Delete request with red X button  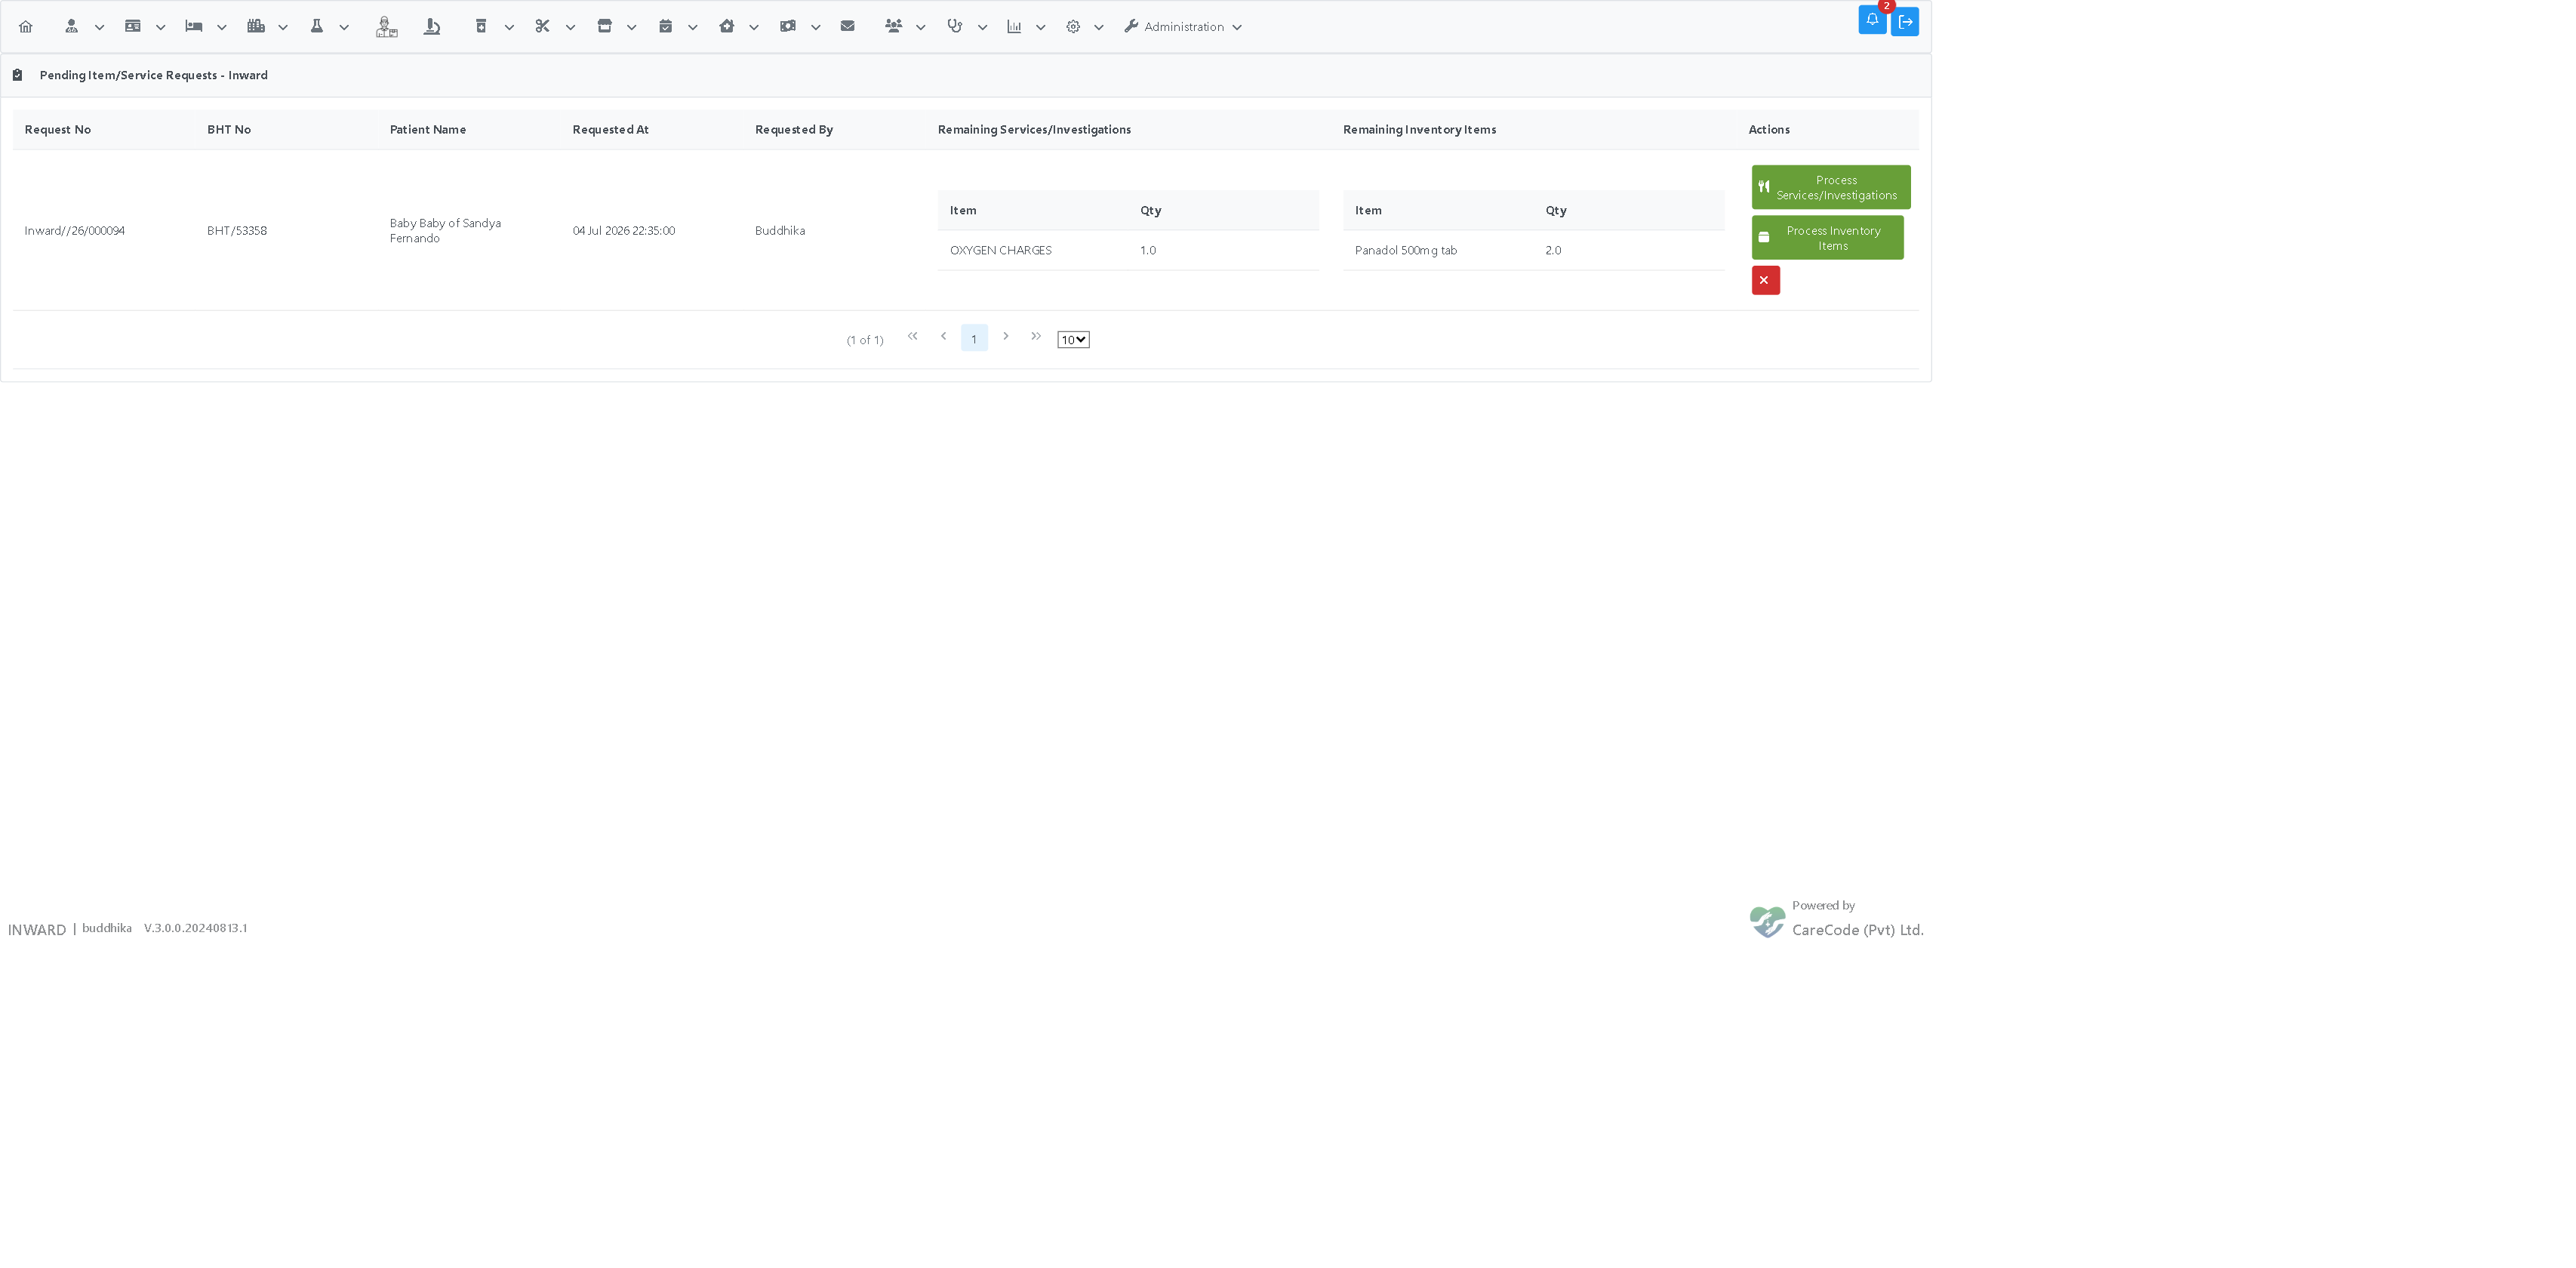(x=1765, y=281)
